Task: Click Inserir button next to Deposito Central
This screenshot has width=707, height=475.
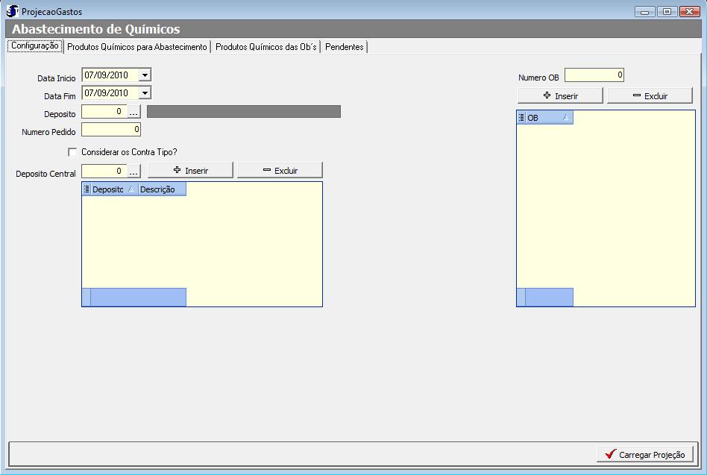Action: [190, 171]
